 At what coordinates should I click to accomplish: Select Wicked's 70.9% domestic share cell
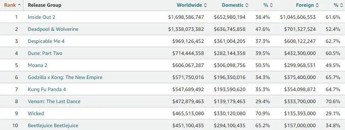[x=263, y=114]
